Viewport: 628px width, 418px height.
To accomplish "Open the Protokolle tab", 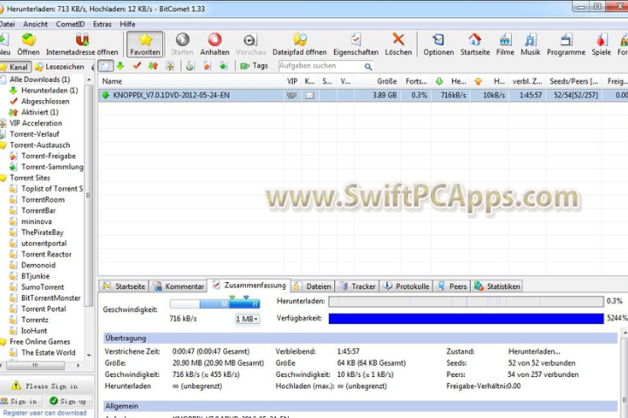I will click(406, 287).
